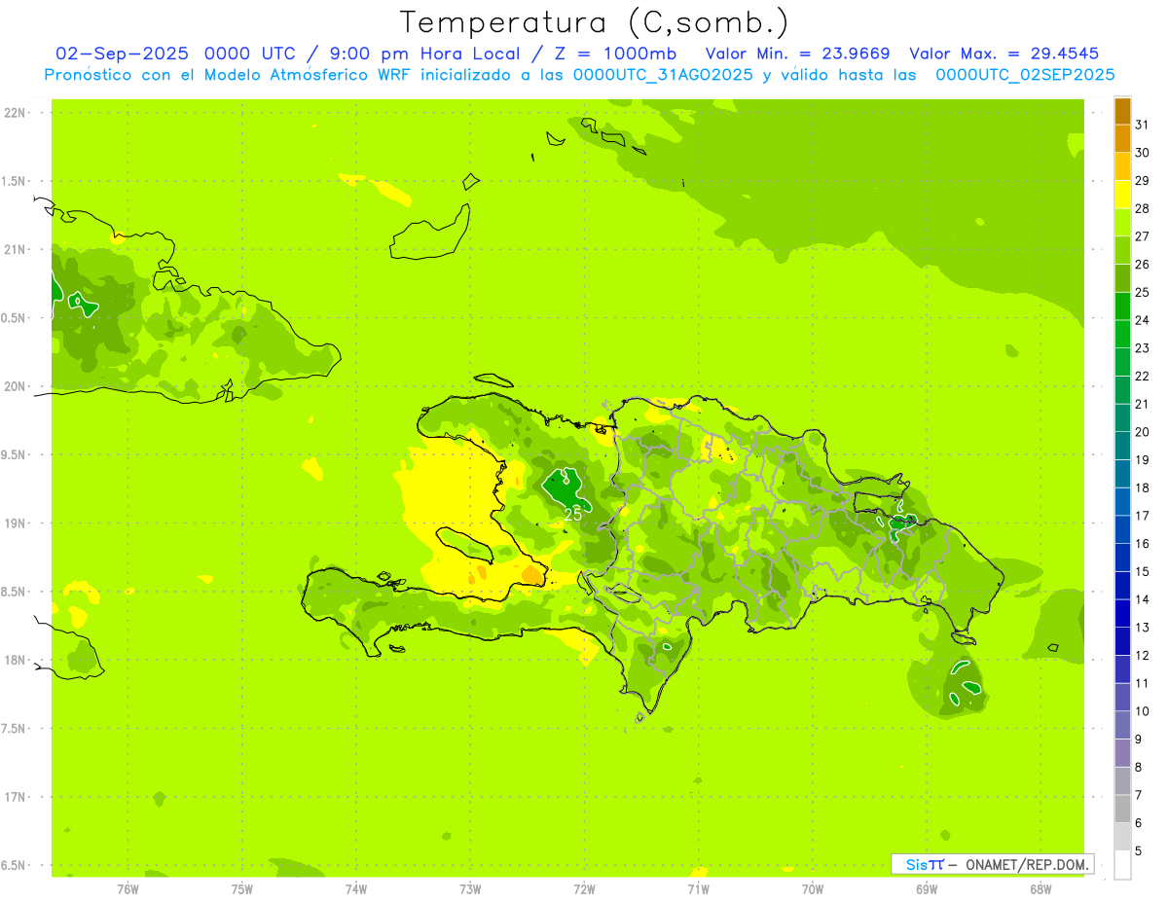Image resolution: width=1168 pixels, height=902 pixels.
Task: Click the 'SisPI - ONAMET/REP.DOM.' credit box
Action: pyautogui.click(x=992, y=864)
